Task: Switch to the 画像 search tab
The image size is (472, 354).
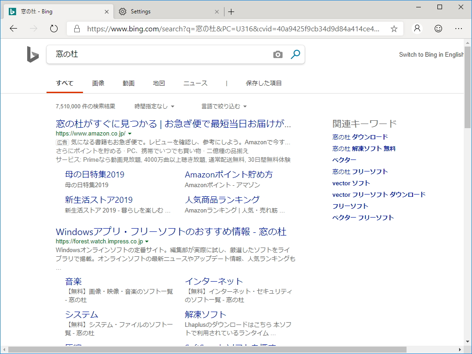Action: point(98,83)
